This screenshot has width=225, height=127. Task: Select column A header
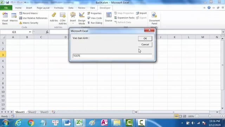[x=13, y=37]
